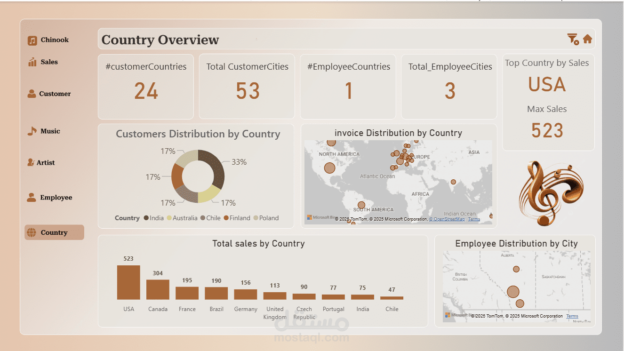Click the #customerCountries card showing 24
The height and width of the screenshot is (351, 624).
click(146, 87)
